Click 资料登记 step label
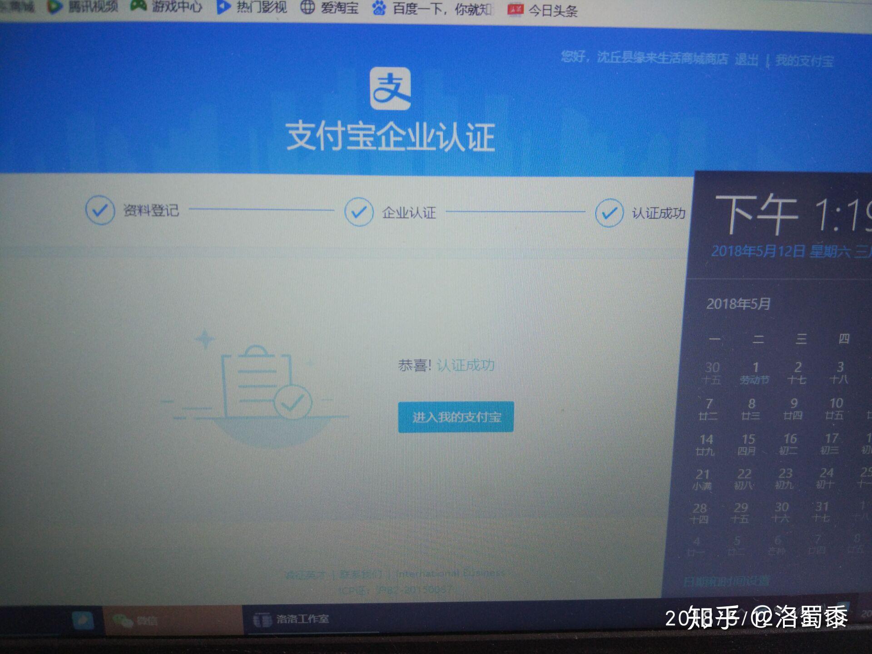Viewport: 872px width, 654px height. pyautogui.click(x=151, y=210)
